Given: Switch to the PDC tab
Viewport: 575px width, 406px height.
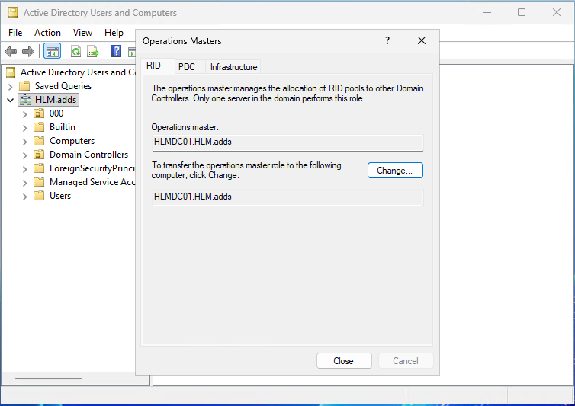Looking at the screenshot, I should point(187,67).
